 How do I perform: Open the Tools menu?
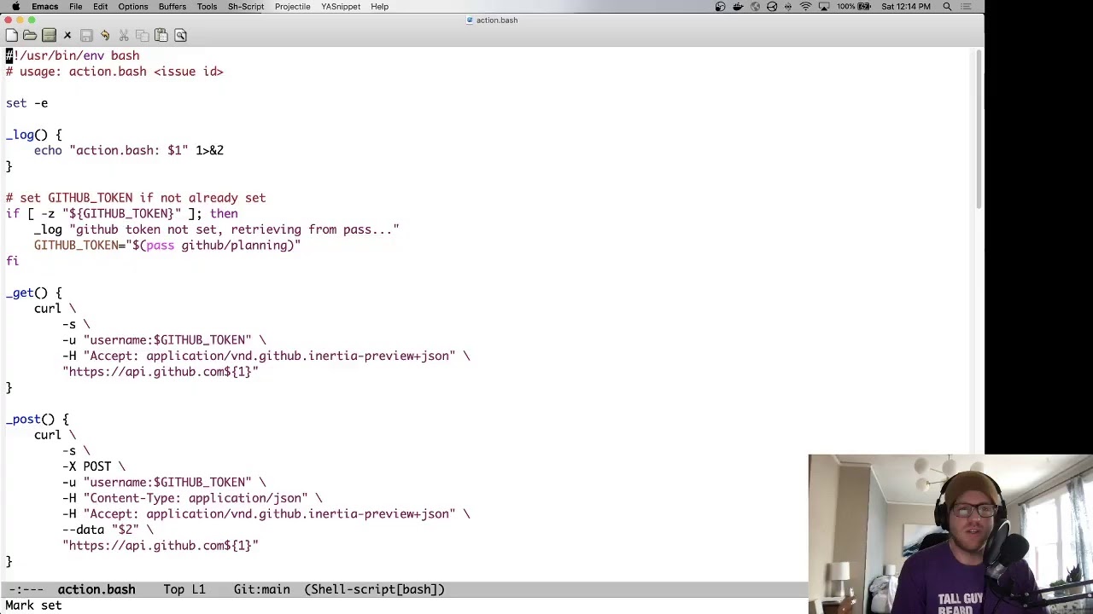207,7
